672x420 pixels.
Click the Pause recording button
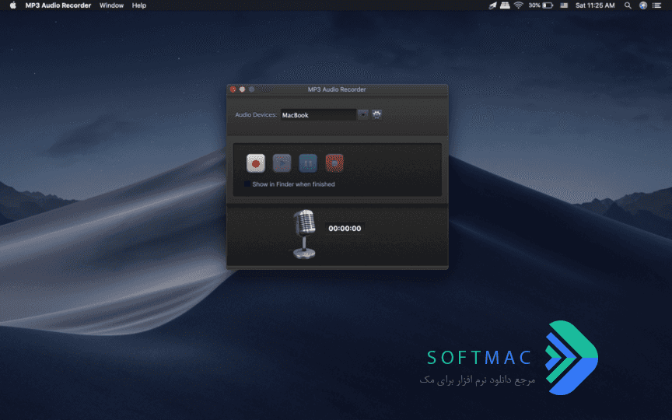[x=308, y=163]
